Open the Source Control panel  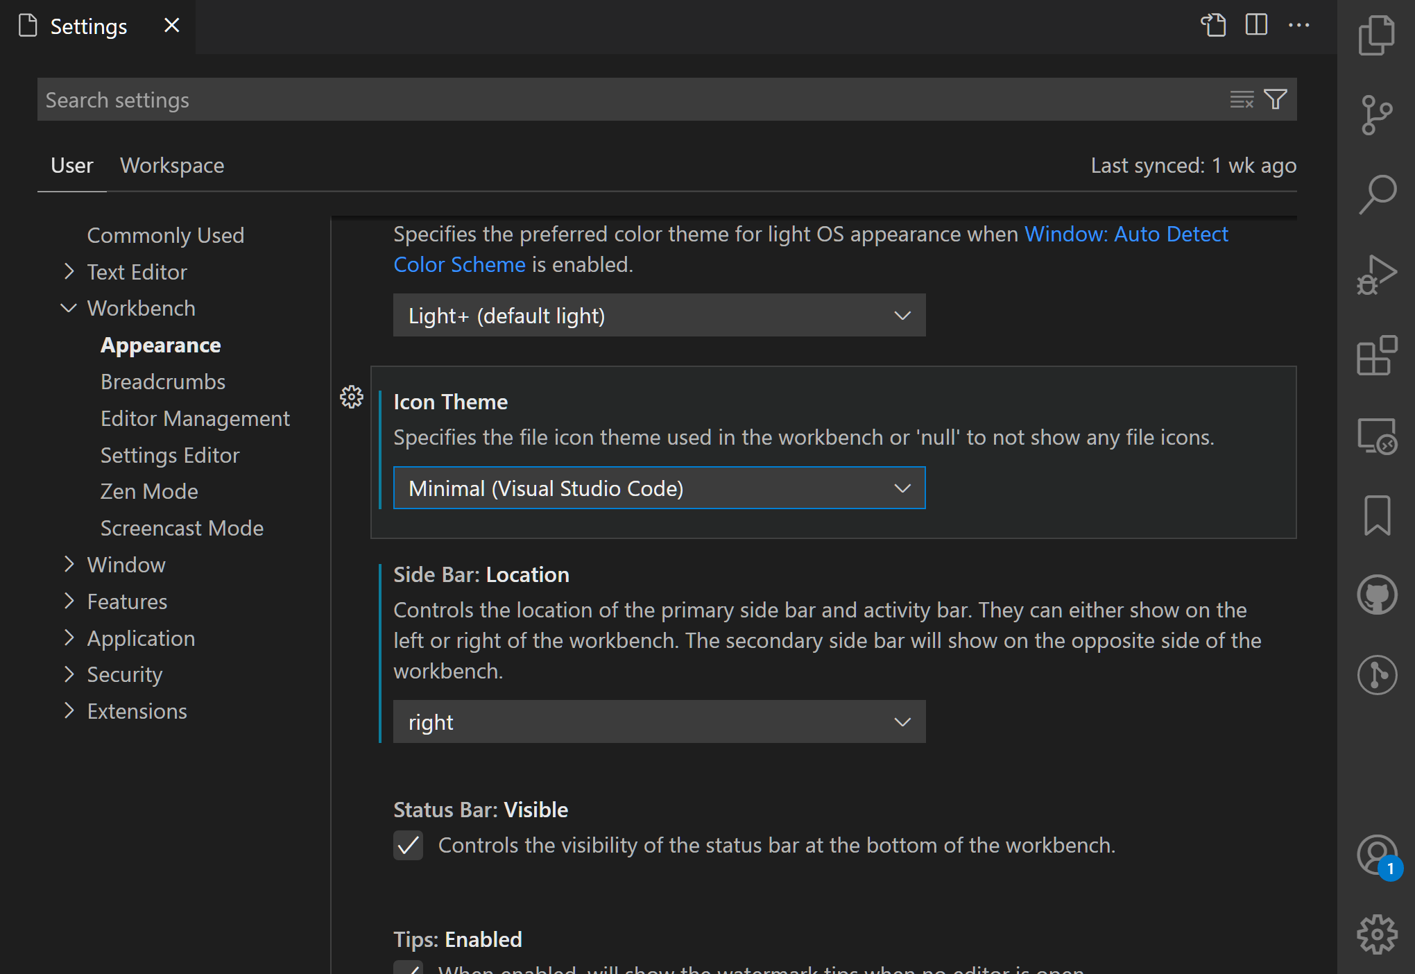pyautogui.click(x=1378, y=113)
